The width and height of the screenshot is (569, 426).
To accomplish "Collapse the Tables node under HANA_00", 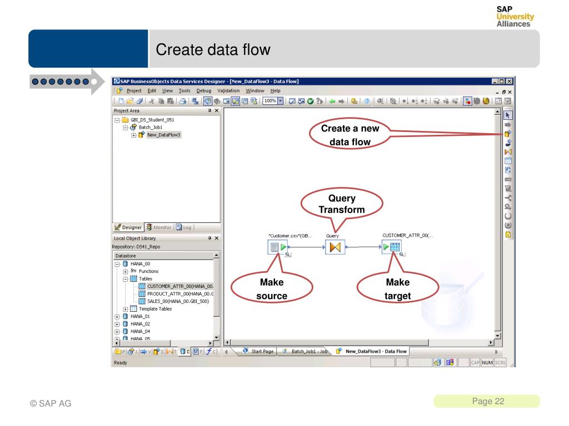I will [125, 279].
